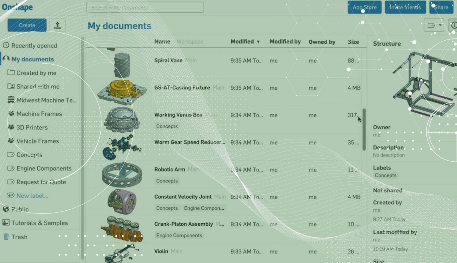Open the label filter dropdown
457x263 pixels.
click(x=434, y=26)
